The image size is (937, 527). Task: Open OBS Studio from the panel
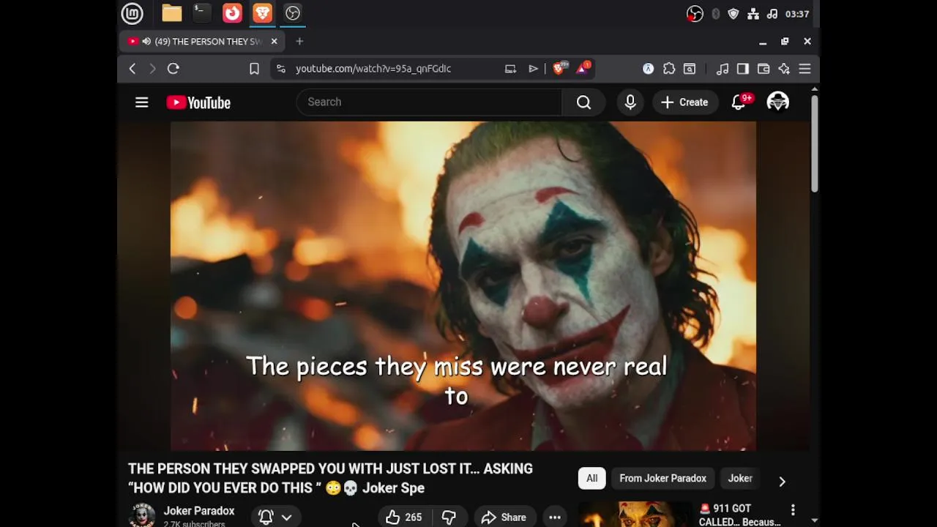pos(293,13)
